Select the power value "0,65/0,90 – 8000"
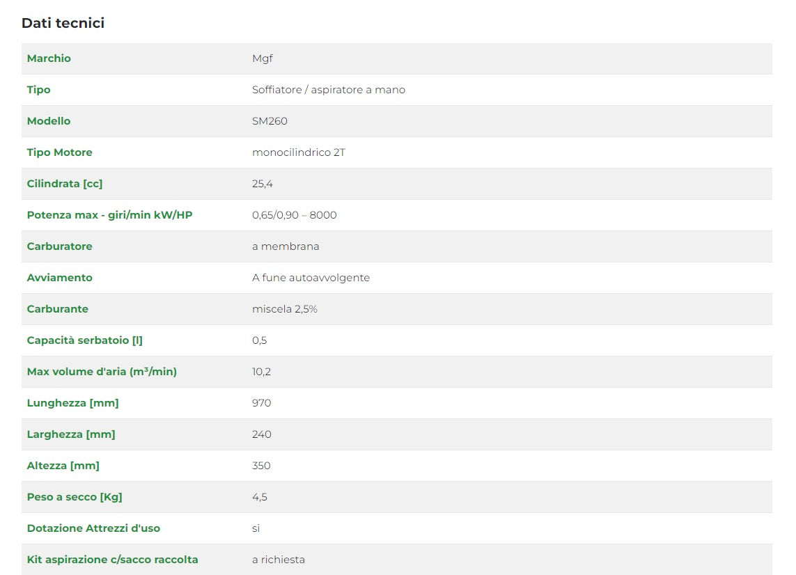 coord(294,215)
